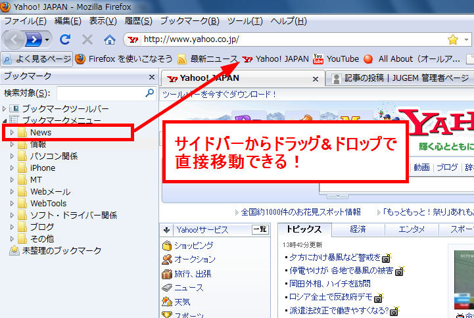Image resolution: width=474 pixels, height=318 pixels.
Task: Click the 旅行、出張 suitcase icon
Action: [167, 274]
